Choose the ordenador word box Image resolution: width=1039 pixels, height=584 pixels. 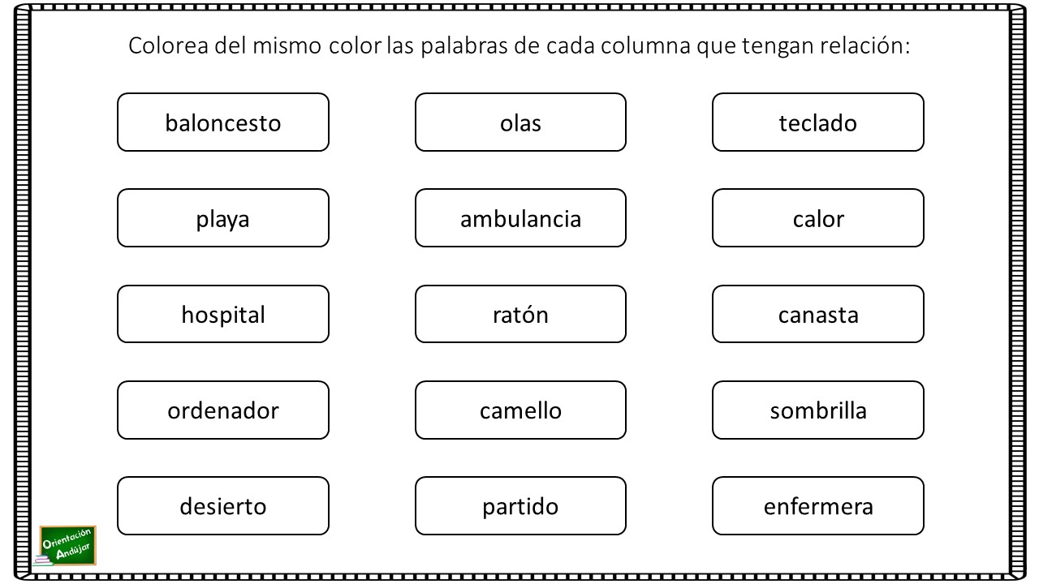pyautogui.click(x=223, y=410)
